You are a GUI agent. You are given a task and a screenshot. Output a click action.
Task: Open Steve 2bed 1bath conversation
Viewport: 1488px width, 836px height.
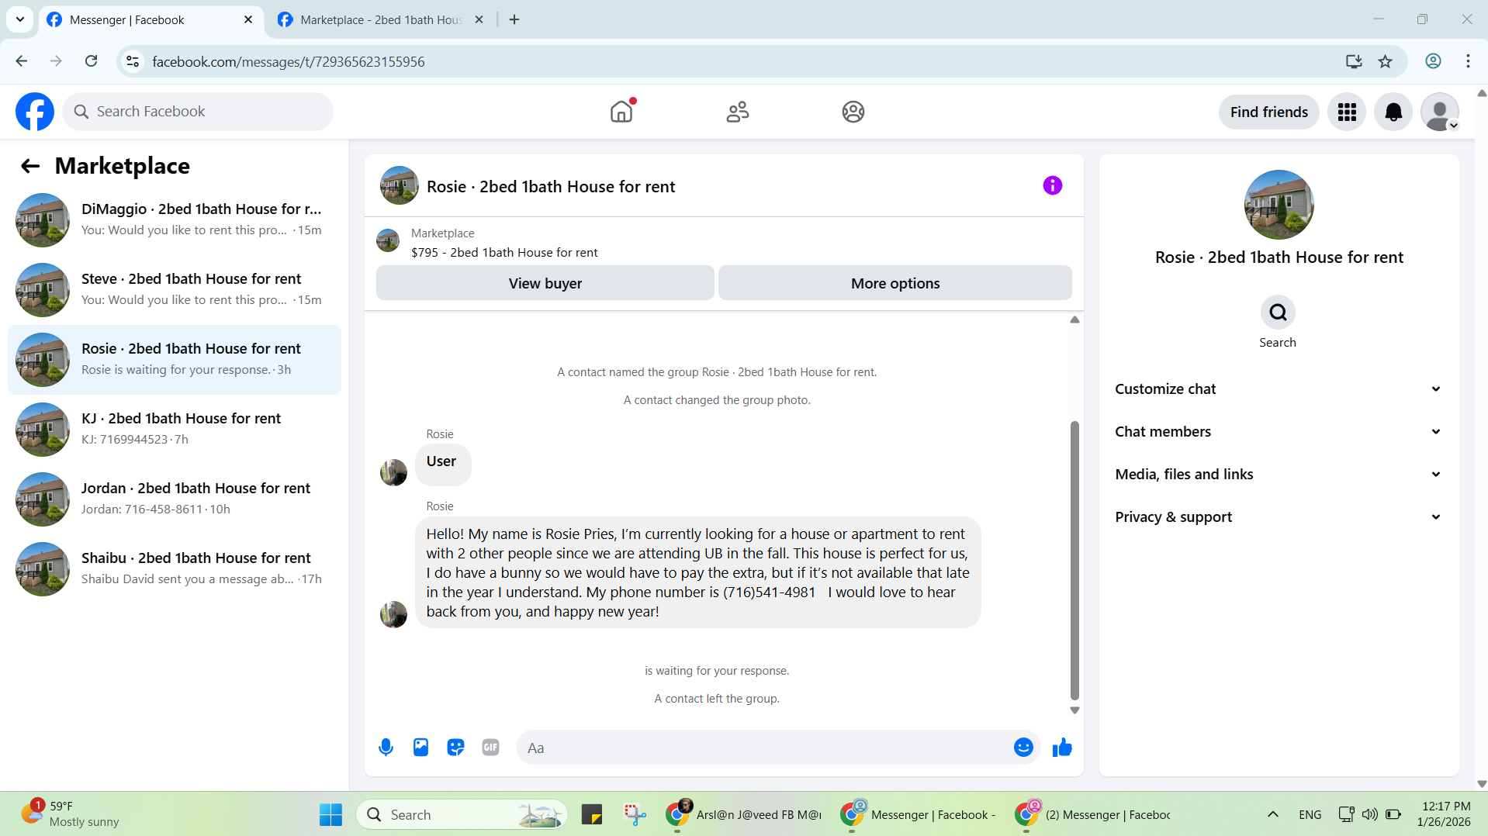175,290
